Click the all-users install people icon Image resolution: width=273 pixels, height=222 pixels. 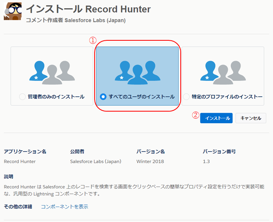point(138,73)
